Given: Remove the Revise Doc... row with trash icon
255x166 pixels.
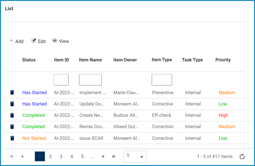Looking at the screenshot, I should 12,126.
